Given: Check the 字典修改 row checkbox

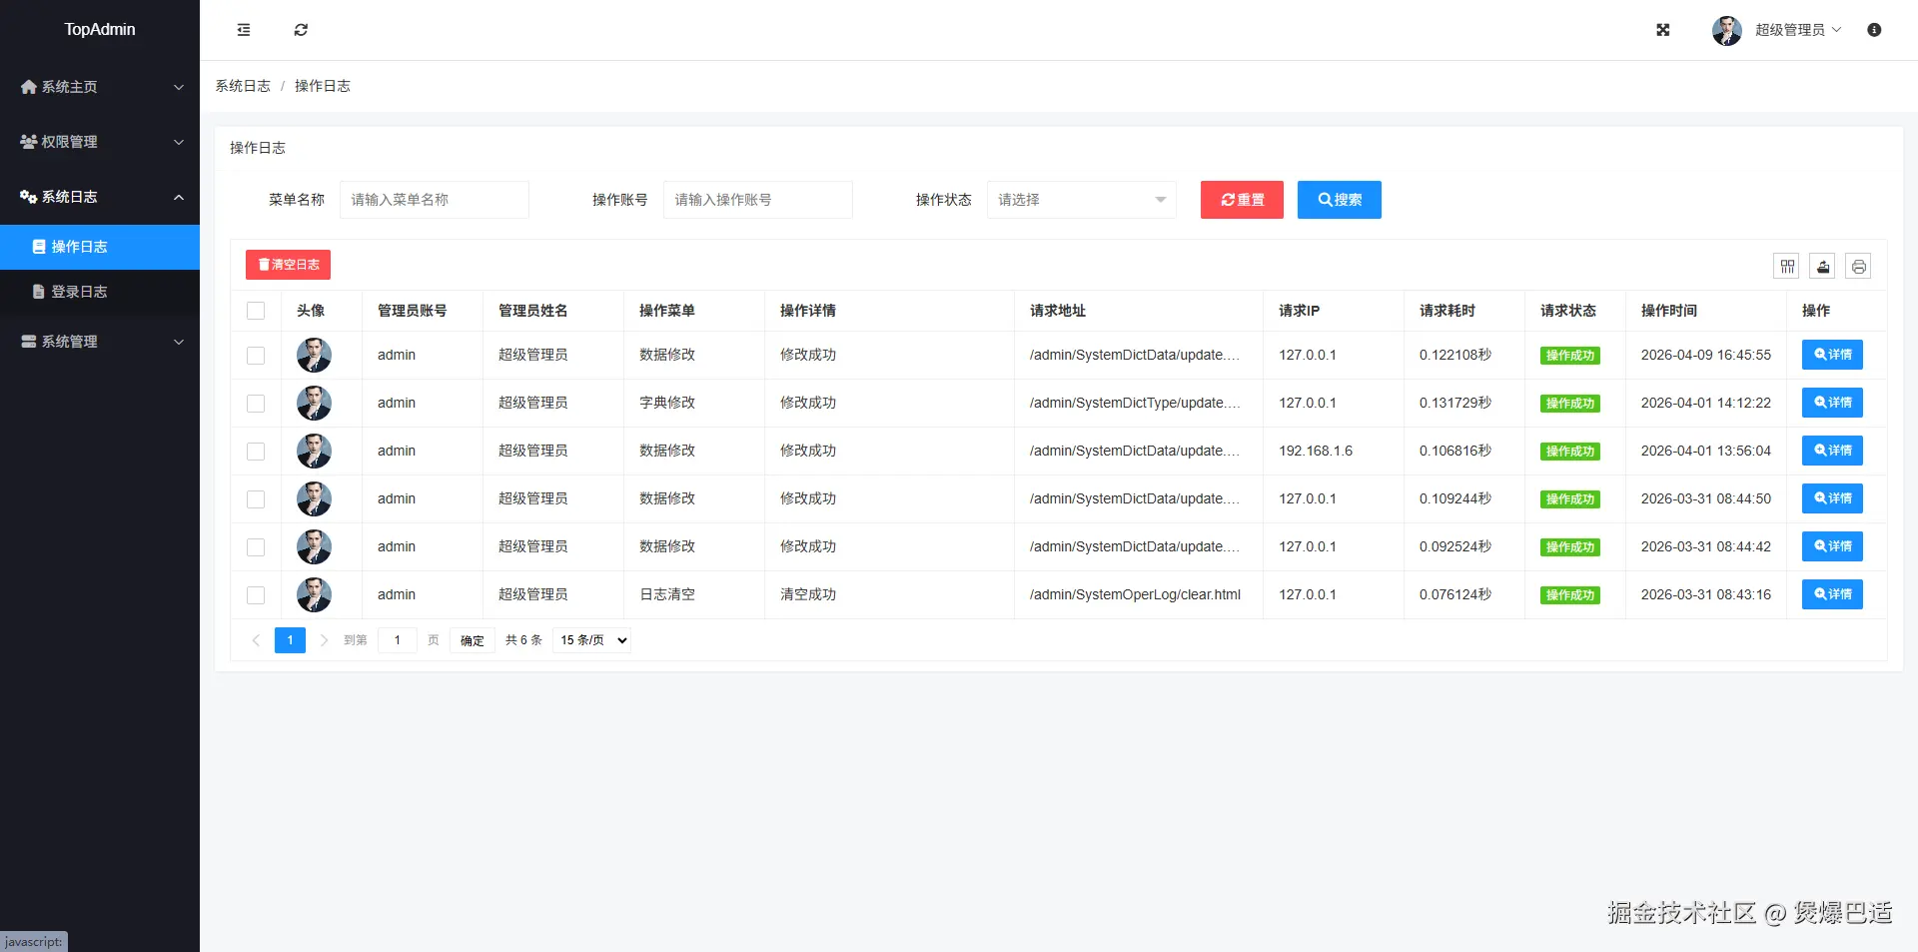Looking at the screenshot, I should 256,404.
